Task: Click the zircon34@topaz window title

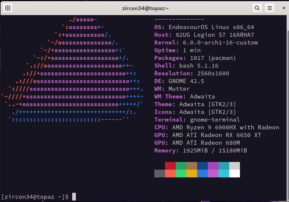Action: pyautogui.click(x=145, y=8)
